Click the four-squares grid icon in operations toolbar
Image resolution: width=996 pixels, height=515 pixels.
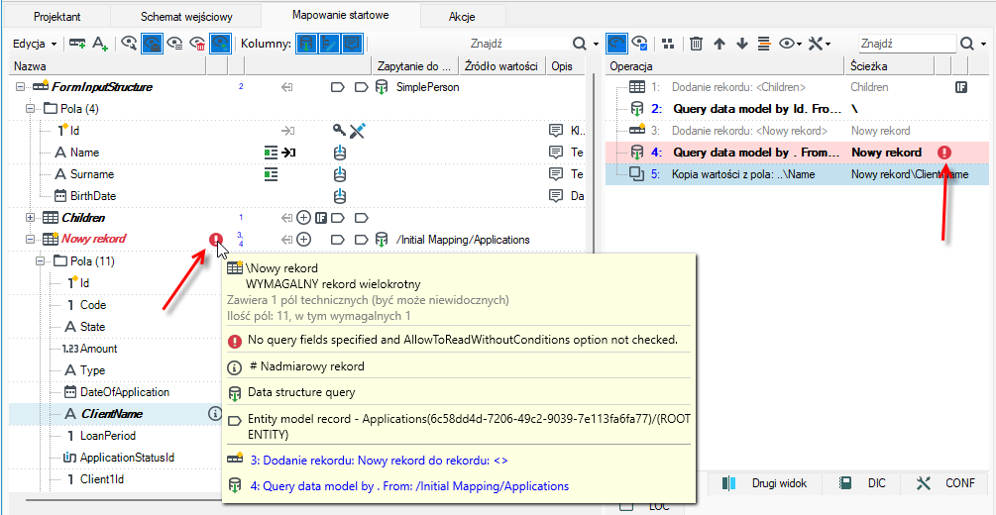pyautogui.click(x=668, y=44)
